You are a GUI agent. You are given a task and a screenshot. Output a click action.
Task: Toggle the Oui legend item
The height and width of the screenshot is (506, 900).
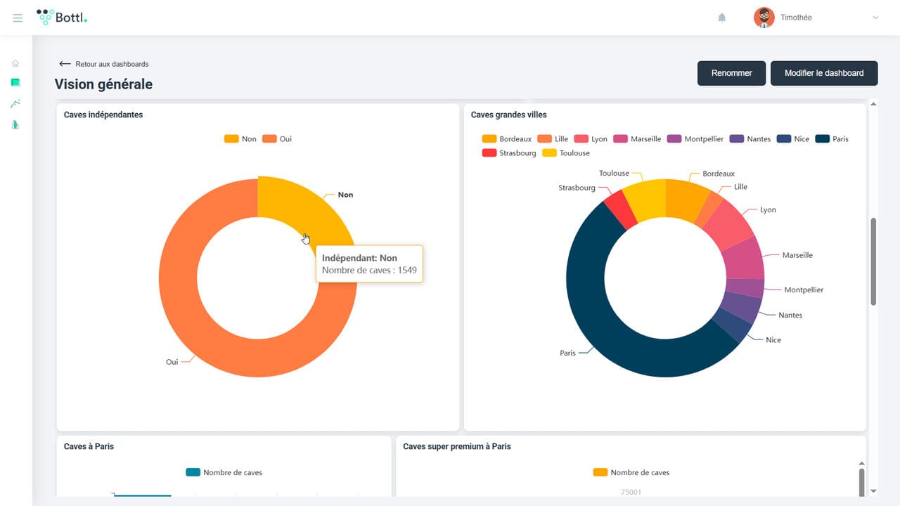pyautogui.click(x=277, y=139)
